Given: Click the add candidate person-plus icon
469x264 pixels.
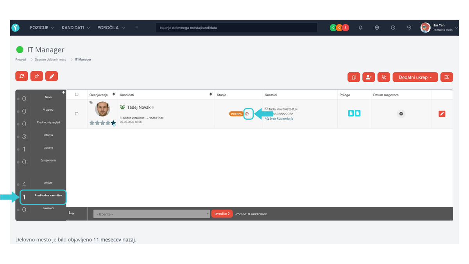Looking at the screenshot, I should coord(369,77).
